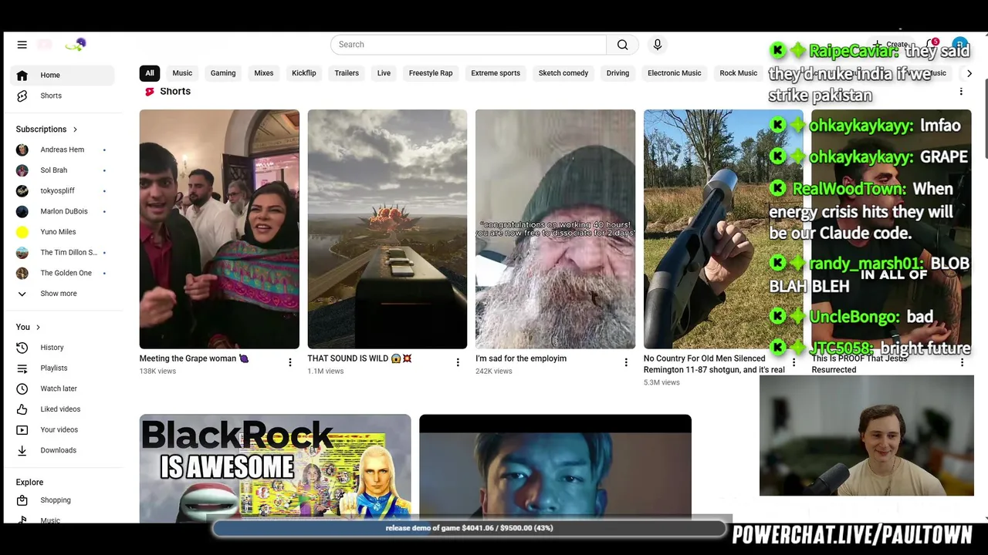Click the "5.3M views" text

[x=661, y=383]
